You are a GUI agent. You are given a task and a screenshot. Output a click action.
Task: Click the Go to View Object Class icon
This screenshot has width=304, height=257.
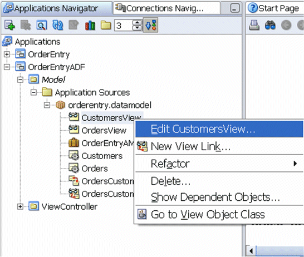pos(142,214)
